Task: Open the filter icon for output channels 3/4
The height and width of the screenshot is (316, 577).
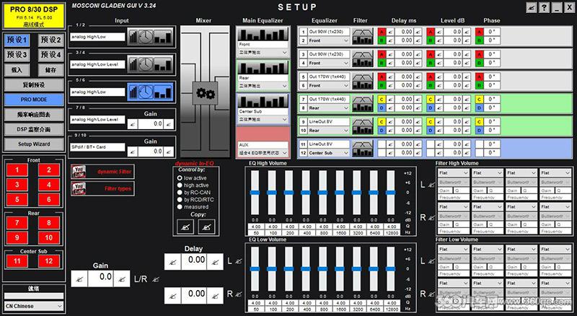Action: 363,59
